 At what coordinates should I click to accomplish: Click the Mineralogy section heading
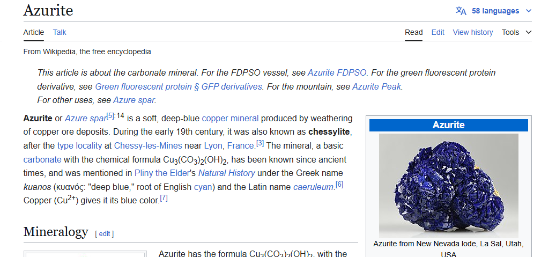click(56, 231)
